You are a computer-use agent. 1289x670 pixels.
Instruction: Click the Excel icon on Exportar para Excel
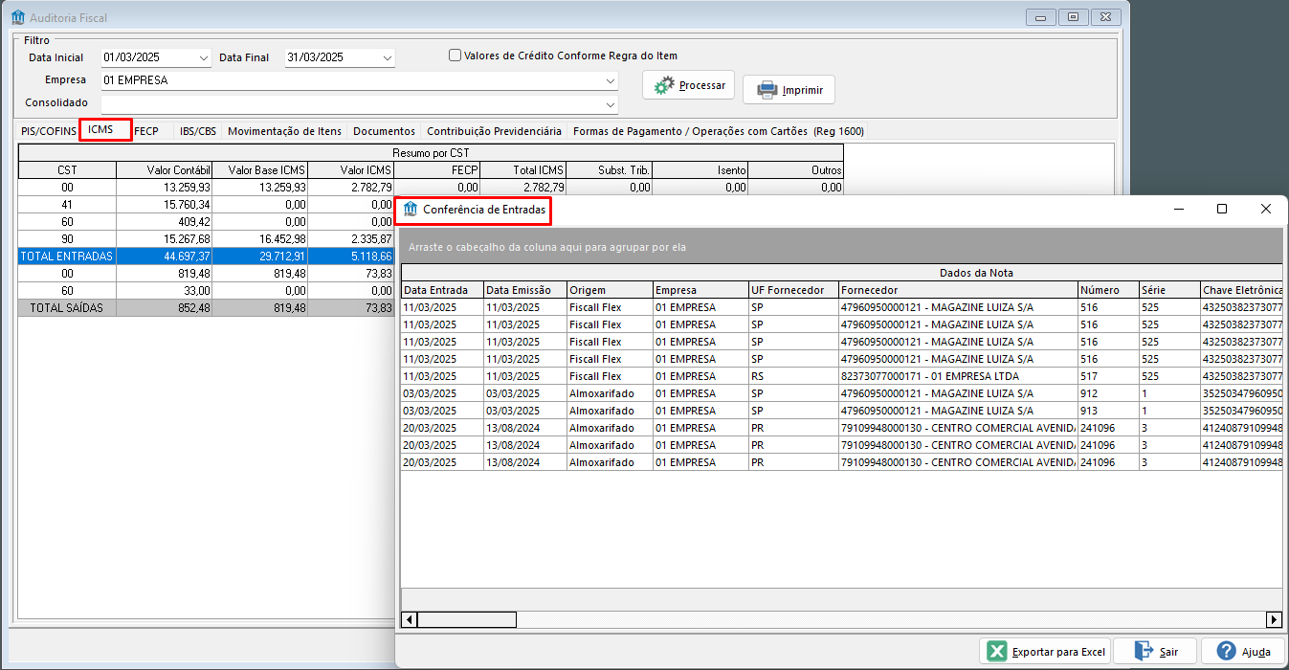click(997, 652)
